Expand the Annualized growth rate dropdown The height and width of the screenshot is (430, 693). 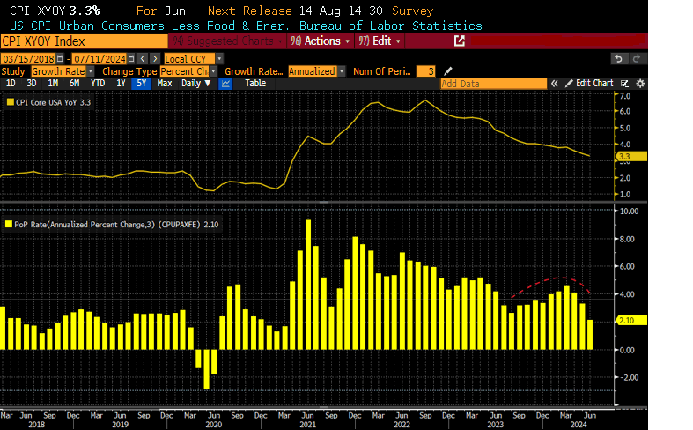coord(342,71)
